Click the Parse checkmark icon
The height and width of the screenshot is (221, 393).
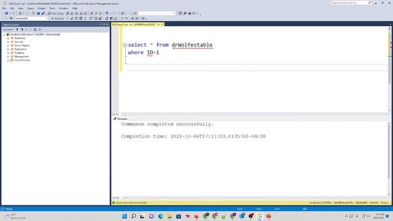(x=72, y=18)
